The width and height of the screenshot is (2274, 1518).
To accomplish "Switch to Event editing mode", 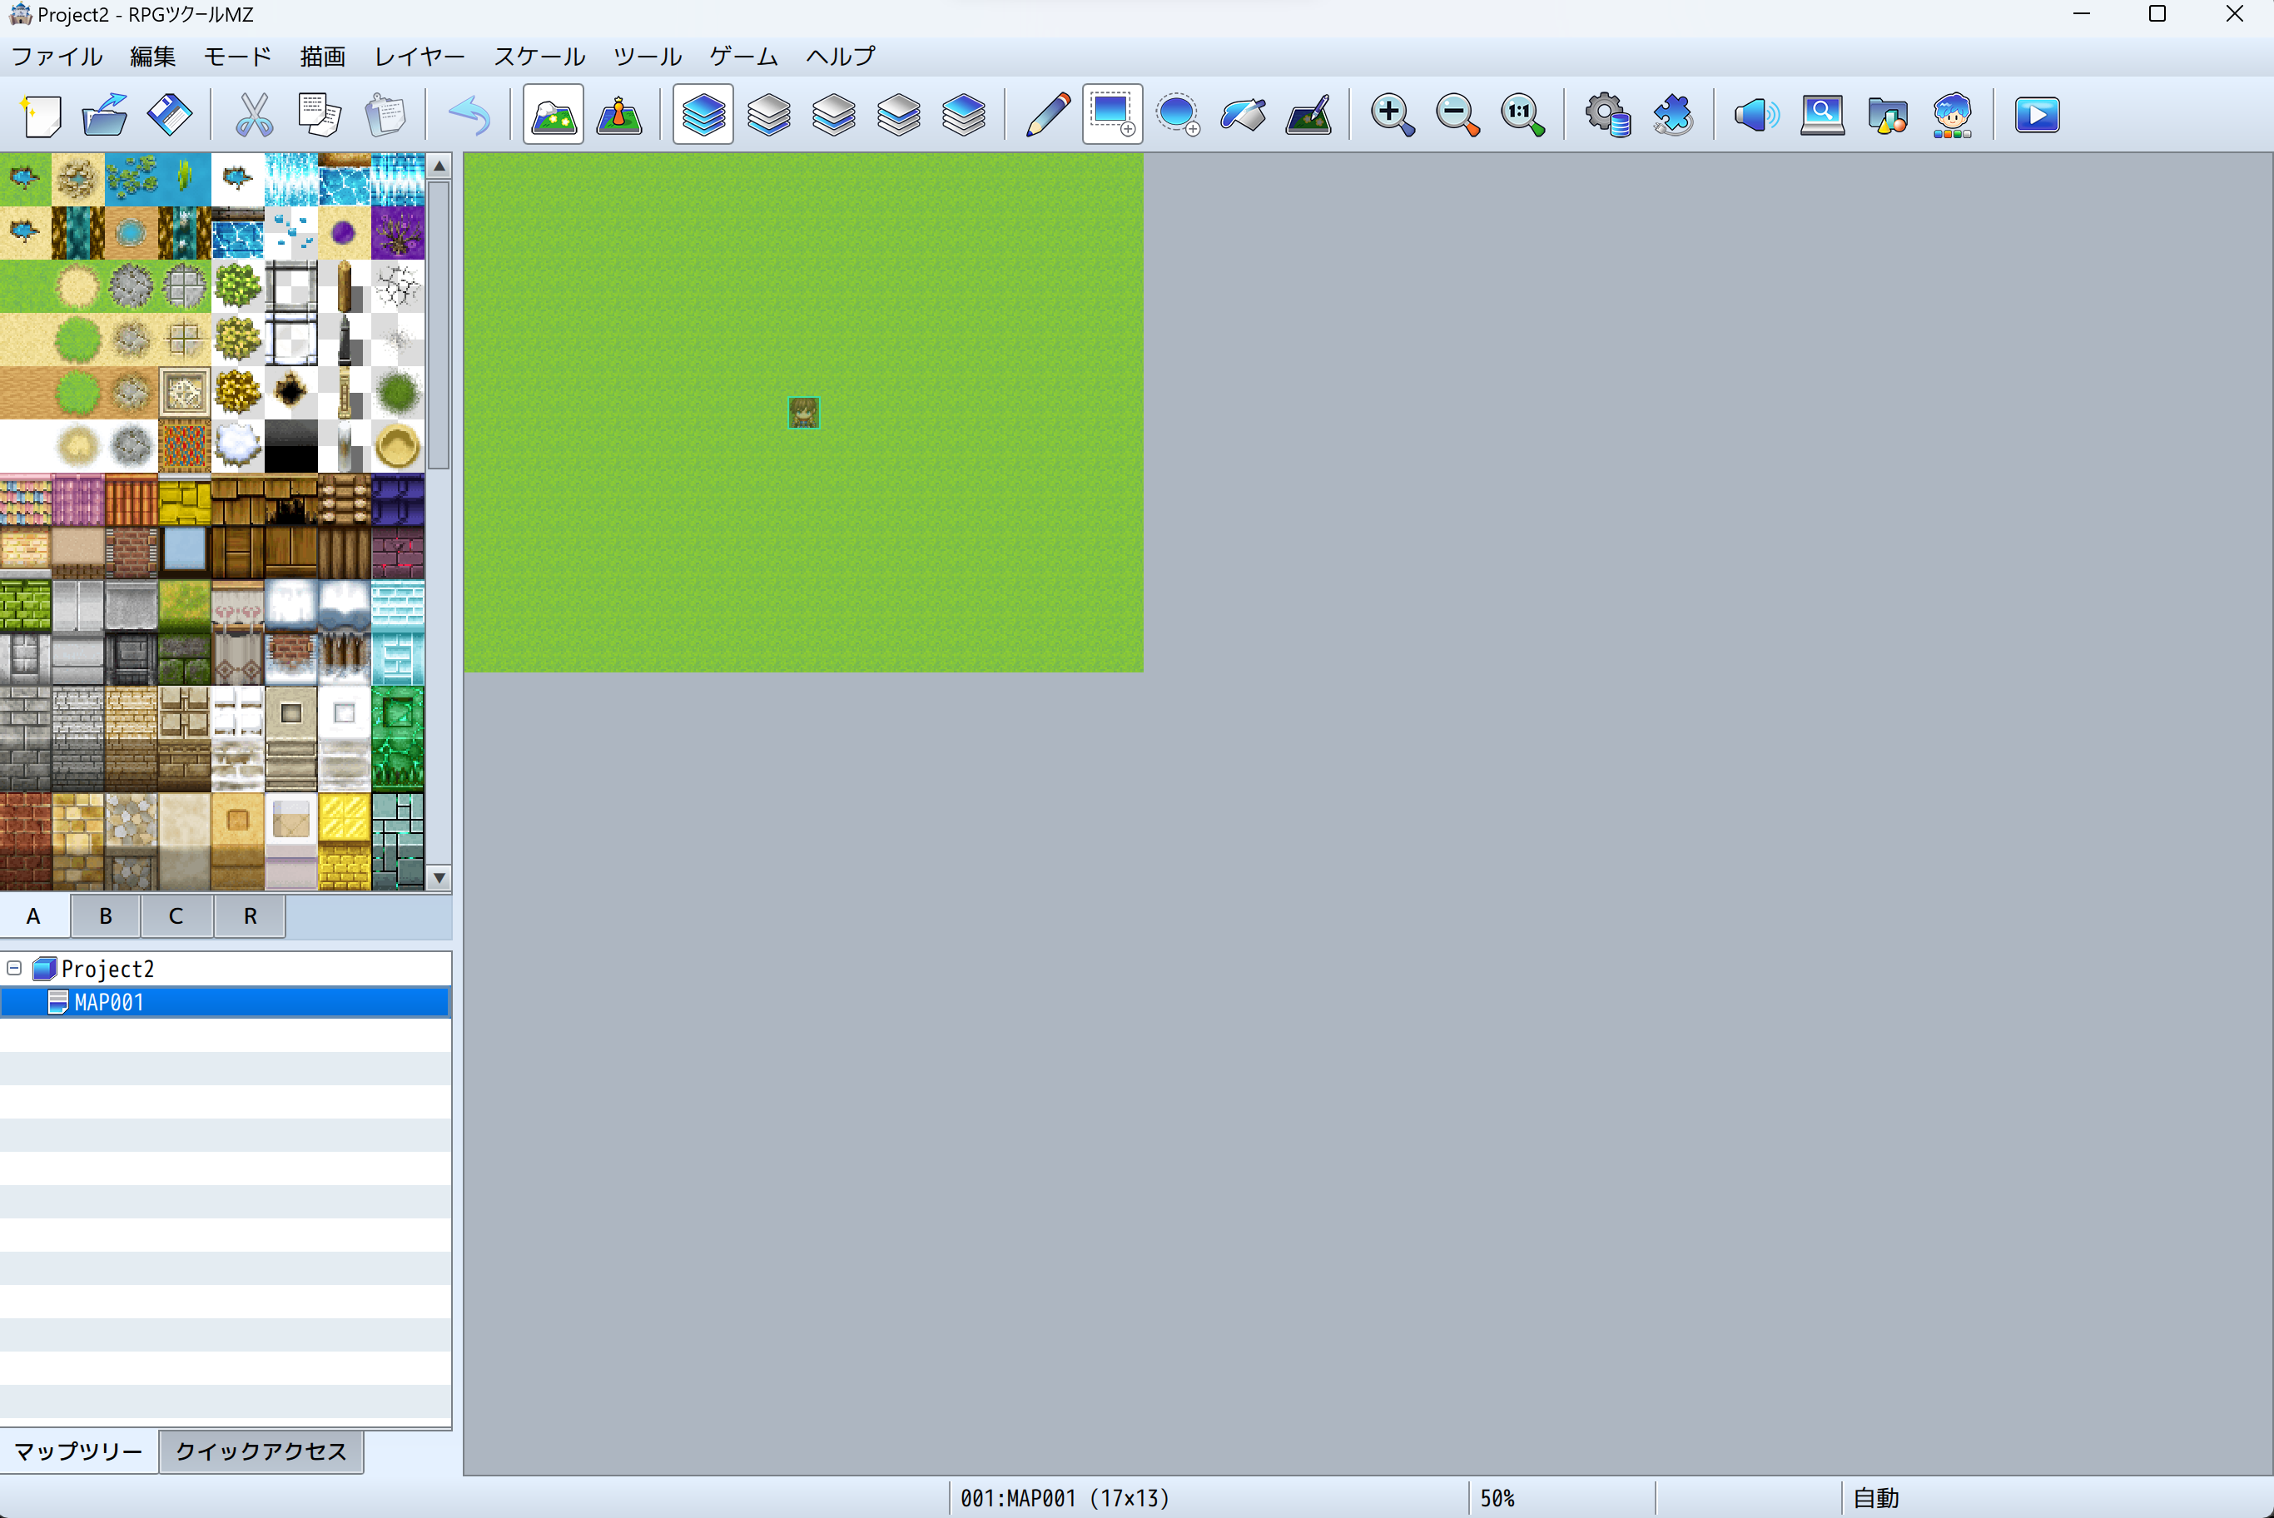I will point(618,115).
